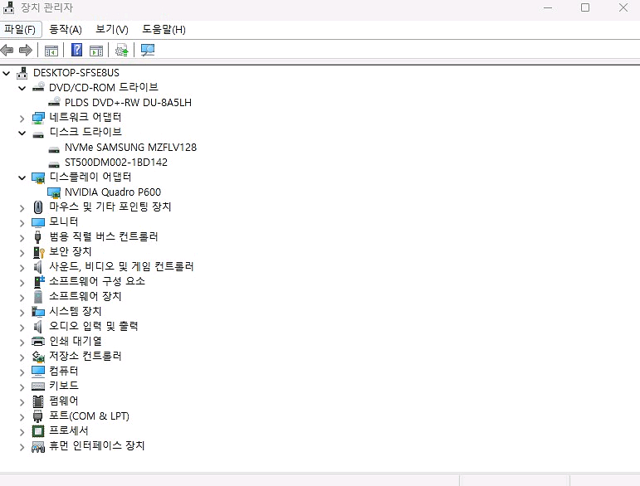Expand the 포트(COM & LPT) node
This screenshot has width=640, height=486.
22,417
